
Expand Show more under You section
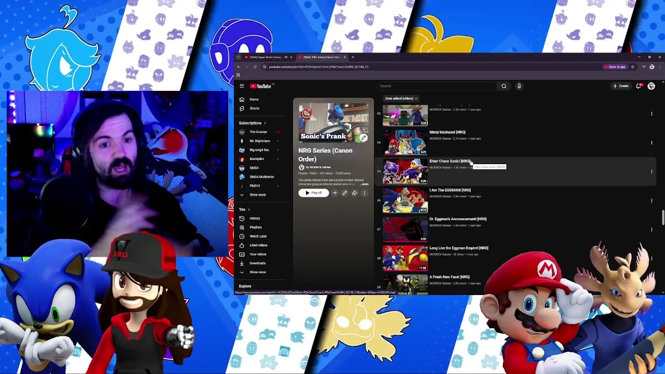(x=257, y=272)
